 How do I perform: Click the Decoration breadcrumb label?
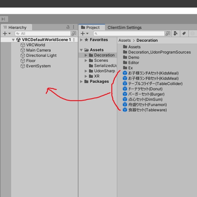(x=147, y=40)
